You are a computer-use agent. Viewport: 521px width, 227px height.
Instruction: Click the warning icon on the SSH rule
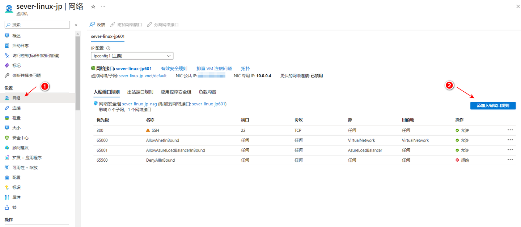tap(148, 130)
